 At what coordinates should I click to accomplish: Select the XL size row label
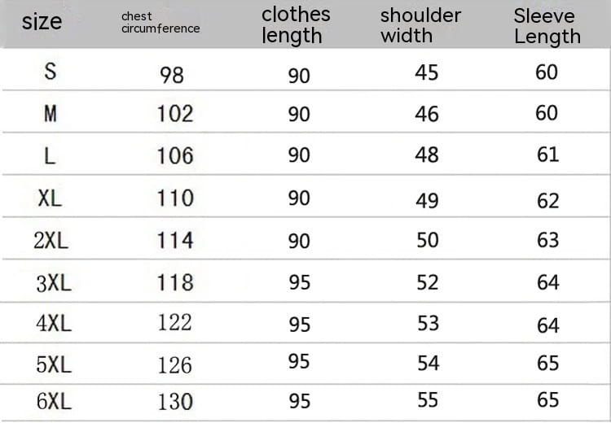(50, 198)
